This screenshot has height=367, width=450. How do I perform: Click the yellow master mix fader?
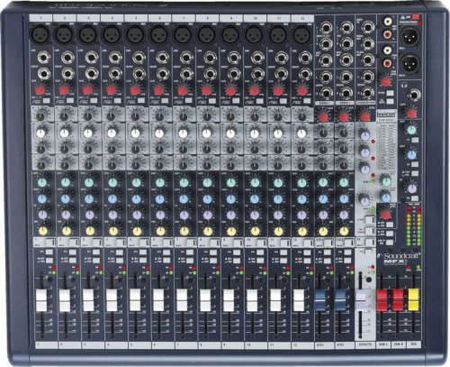pos(414,299)
